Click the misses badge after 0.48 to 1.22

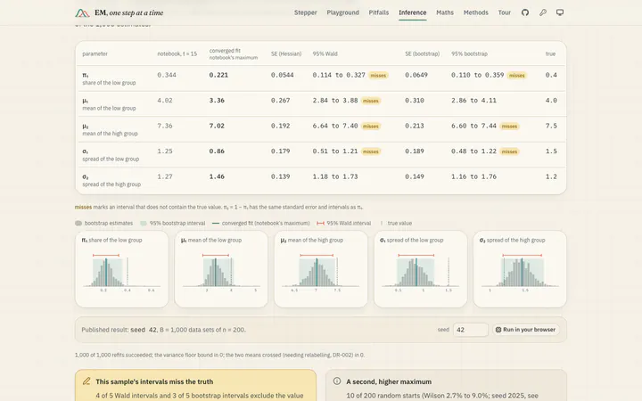[x=509, y=151]
